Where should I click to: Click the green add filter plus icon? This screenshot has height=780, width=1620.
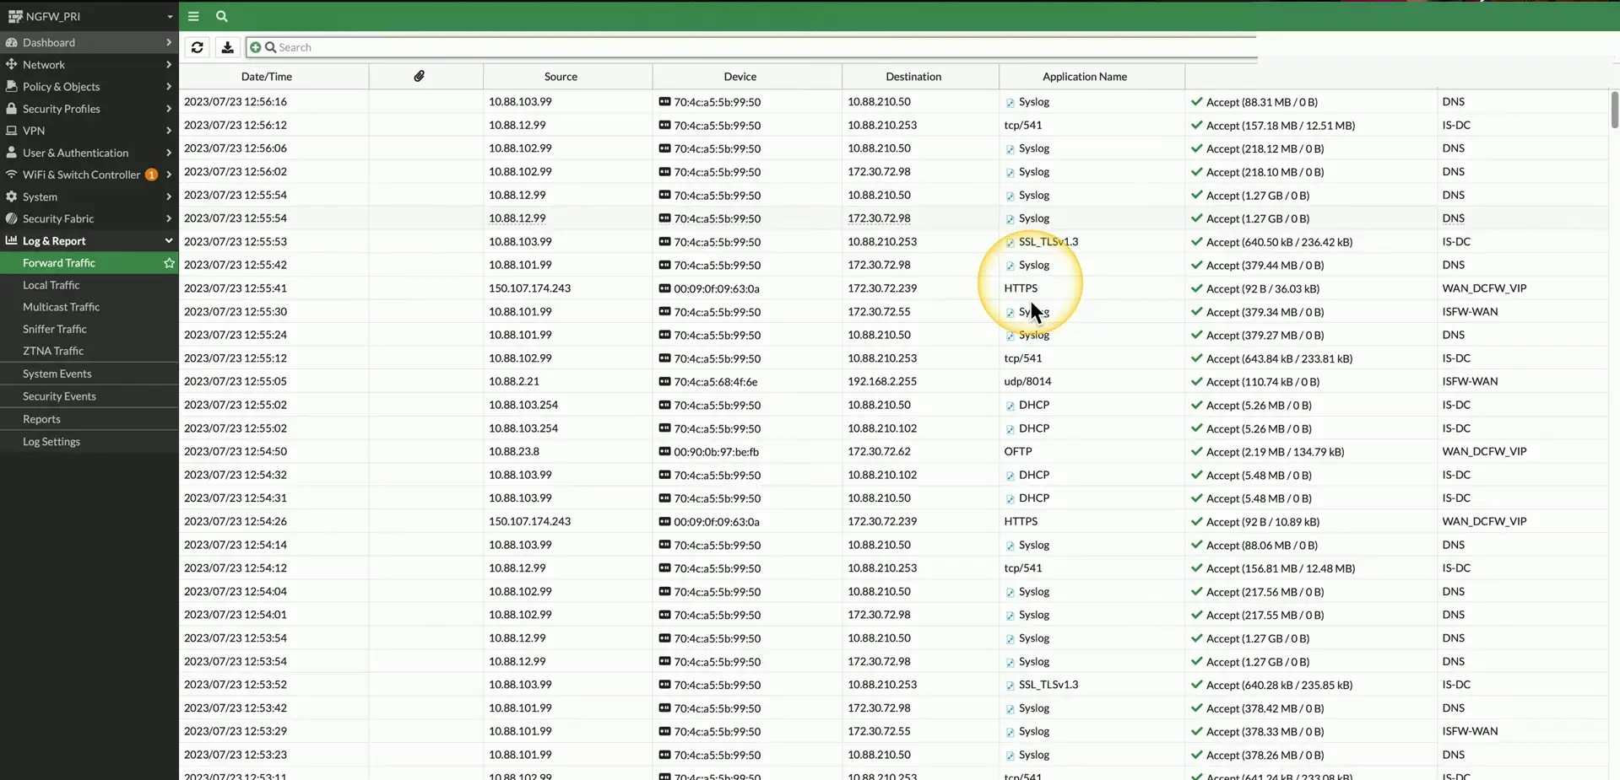pos(255,47)
